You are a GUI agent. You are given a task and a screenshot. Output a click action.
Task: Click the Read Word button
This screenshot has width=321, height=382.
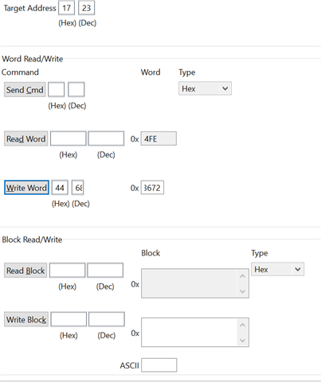[x=25, y=138]
